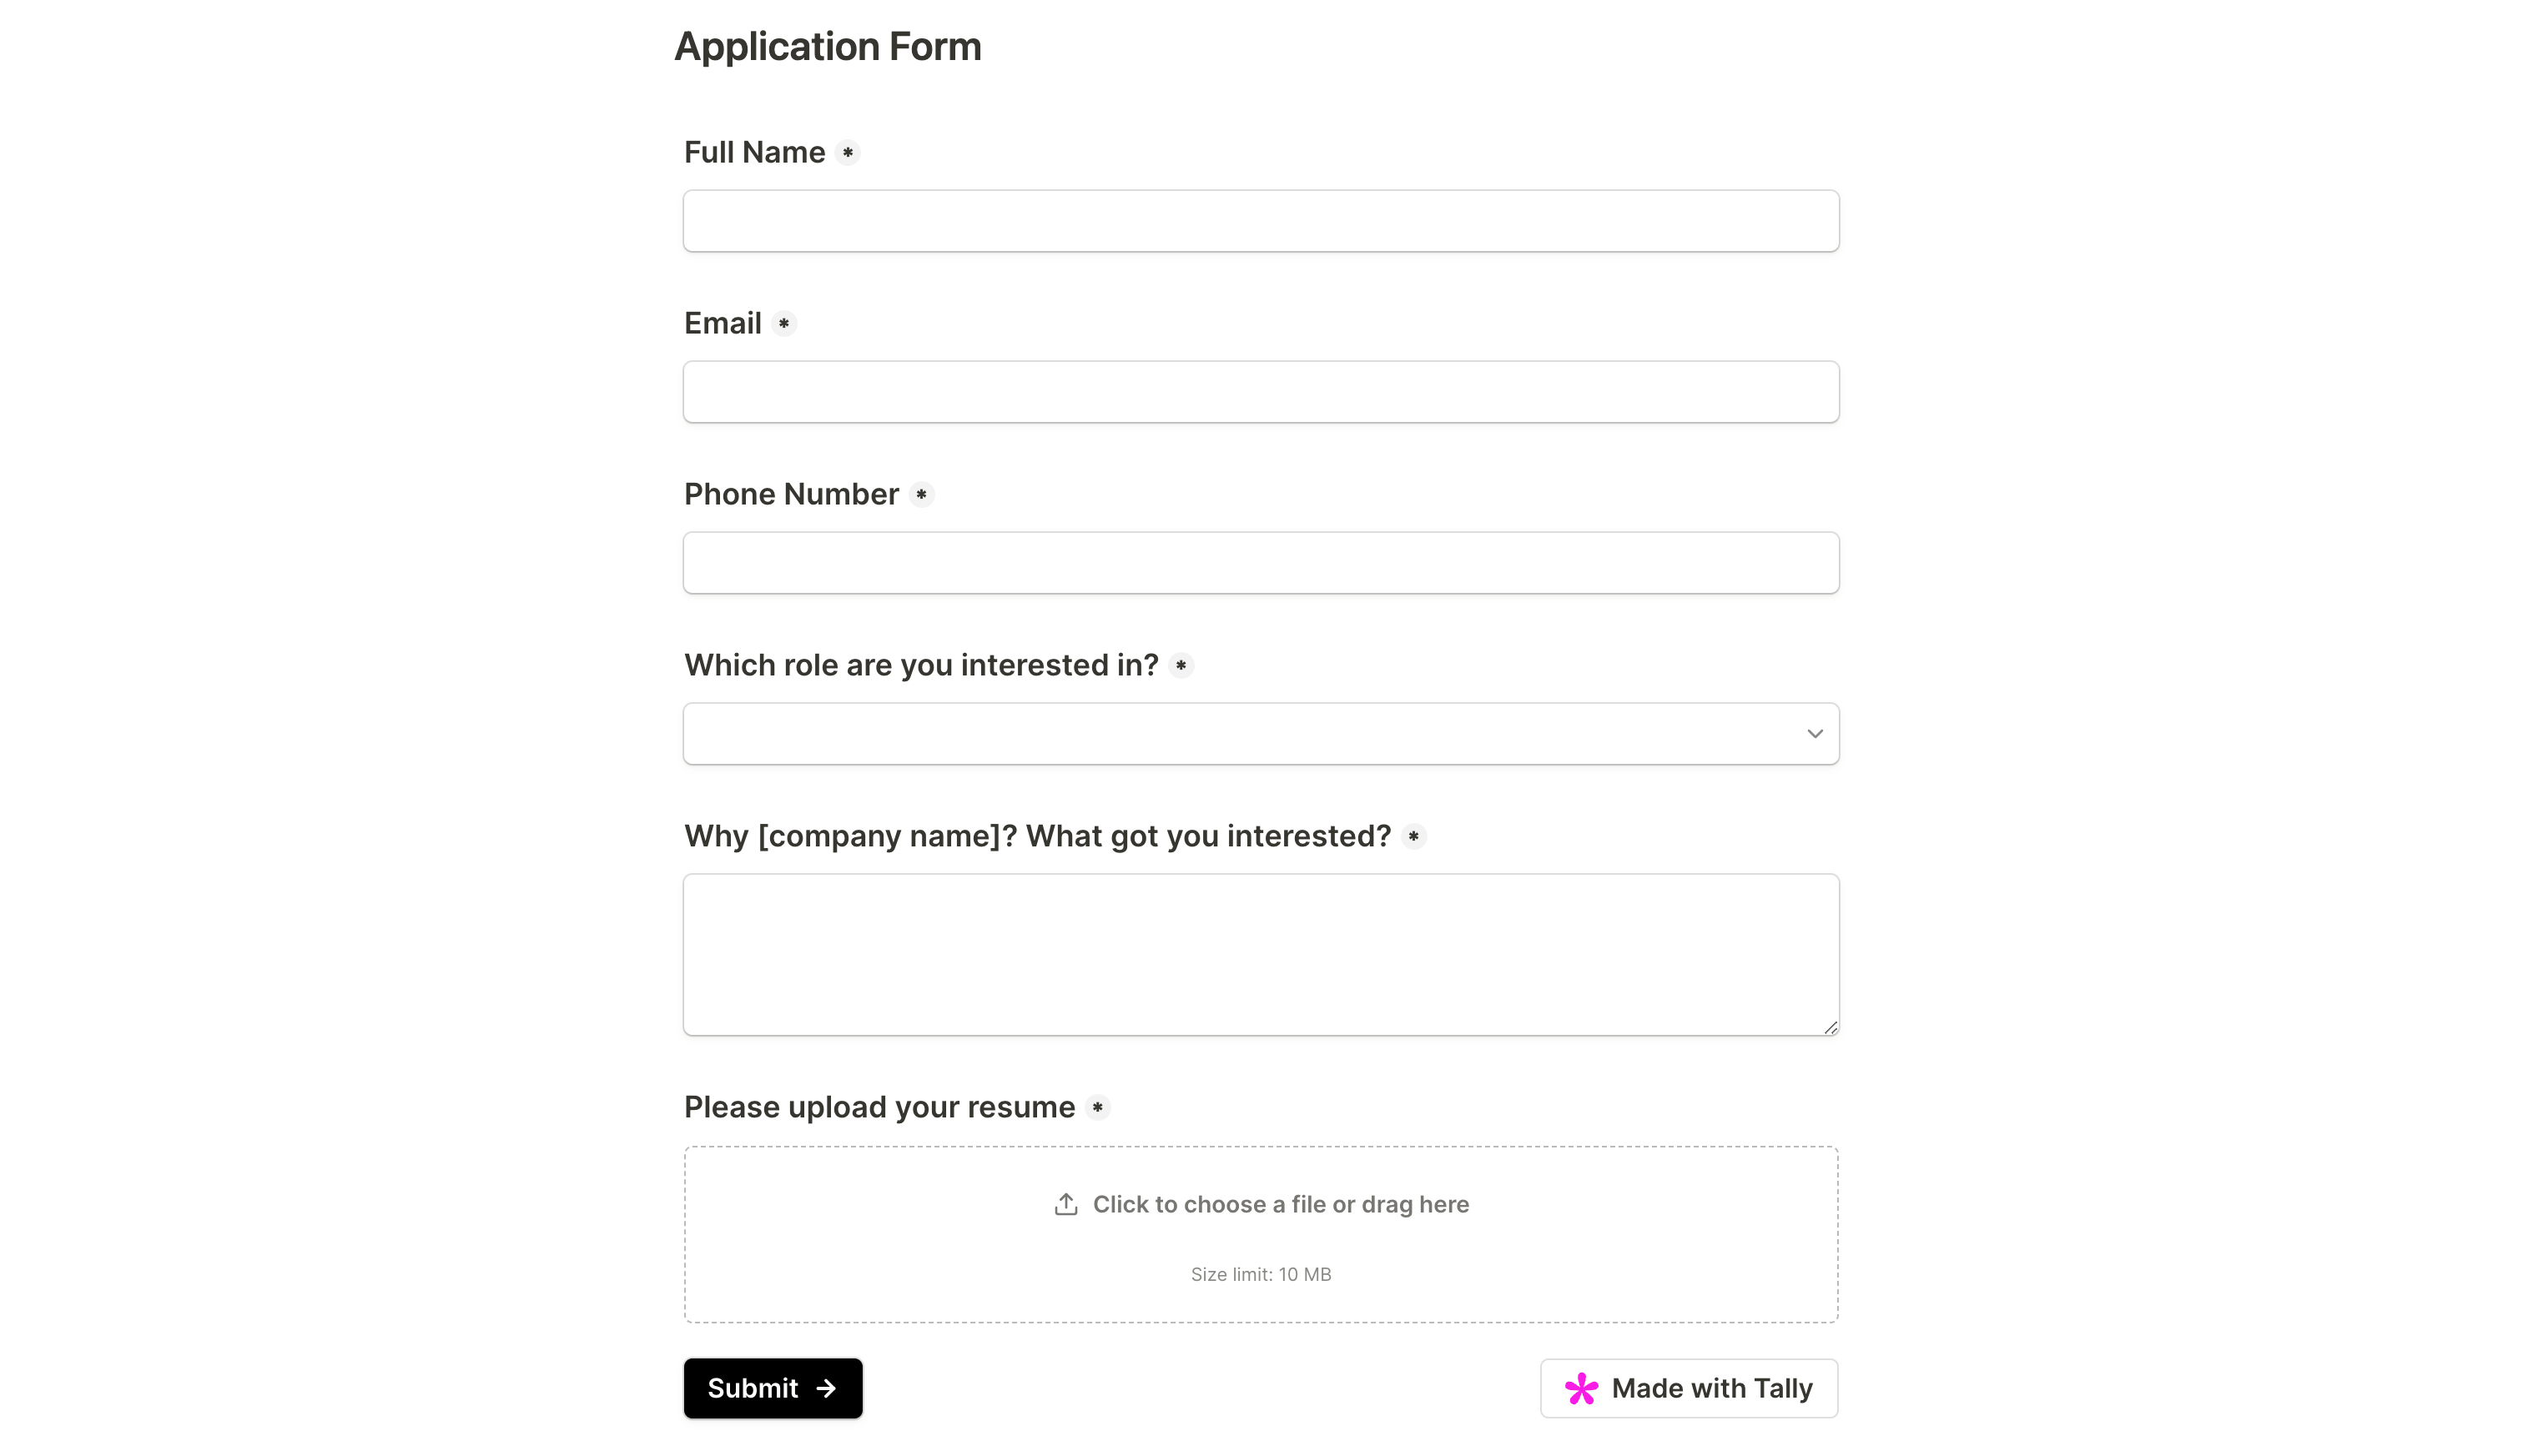Click the drag-and-drop upload icon
Screen dimensions: 2523x1456
(x=1066, y=1203)
